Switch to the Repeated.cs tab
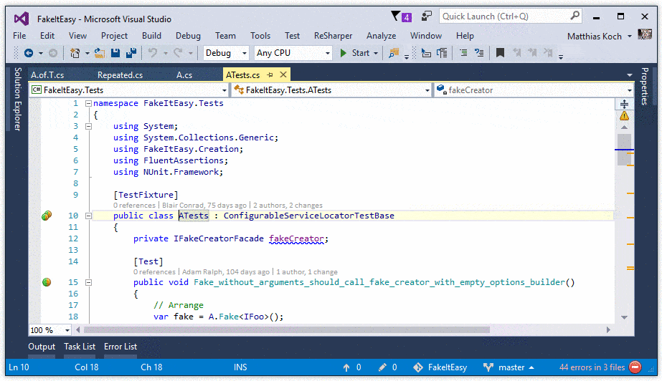662x381 pixels. (x=120, y=75)
